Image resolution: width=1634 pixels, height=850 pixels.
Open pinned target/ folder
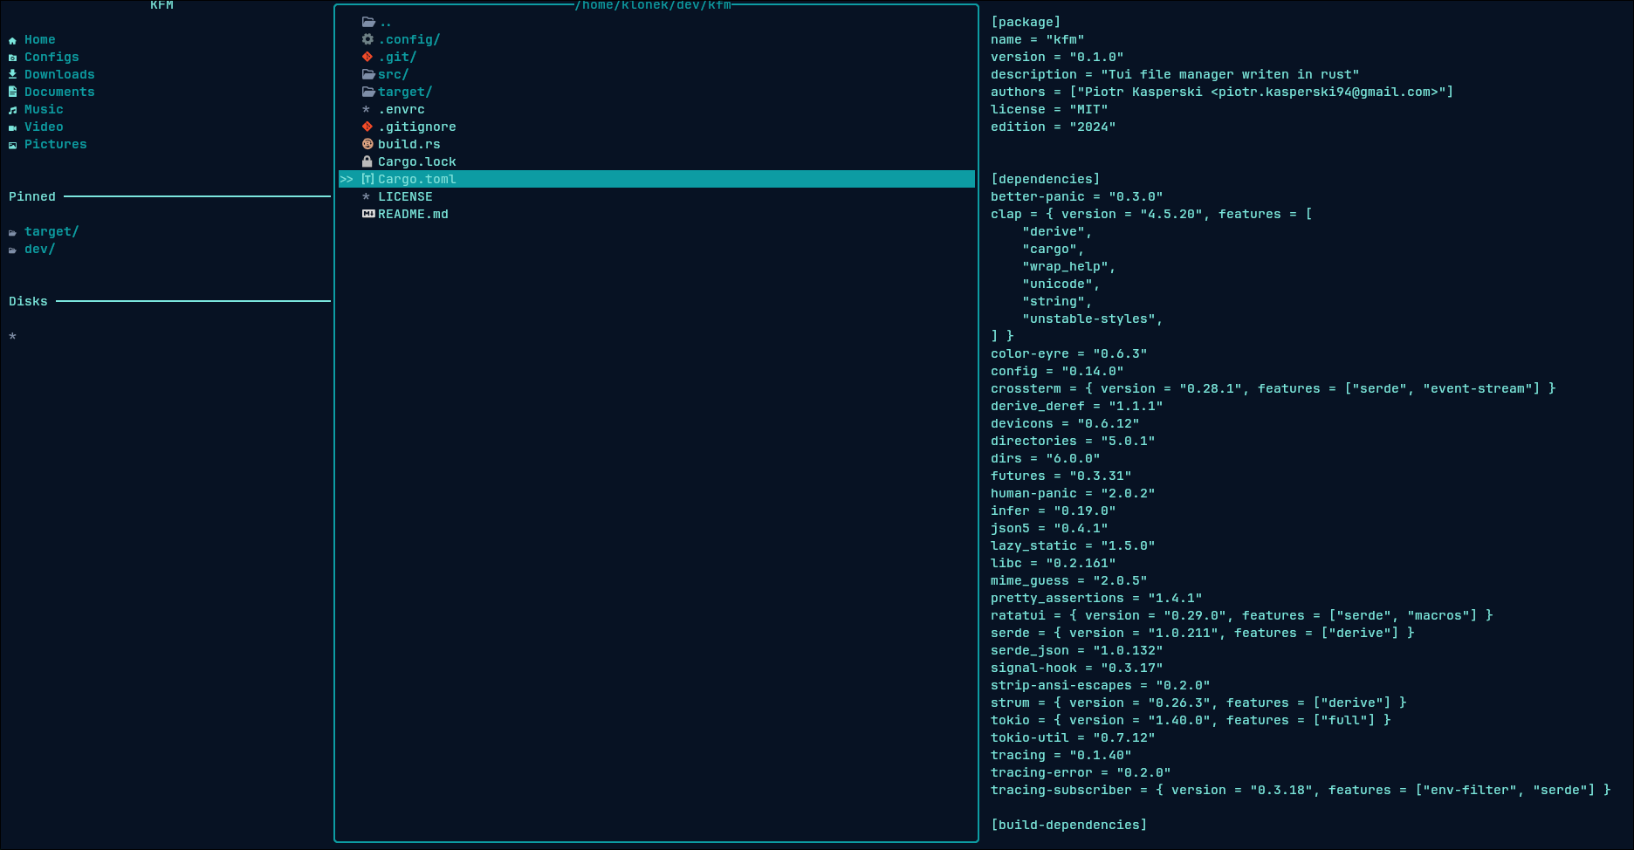click(x=51, y=231)
